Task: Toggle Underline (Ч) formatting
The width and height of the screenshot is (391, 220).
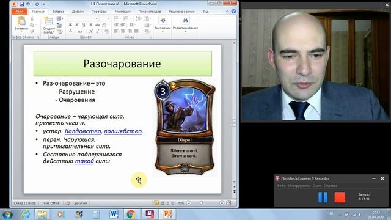Action: 84,25
